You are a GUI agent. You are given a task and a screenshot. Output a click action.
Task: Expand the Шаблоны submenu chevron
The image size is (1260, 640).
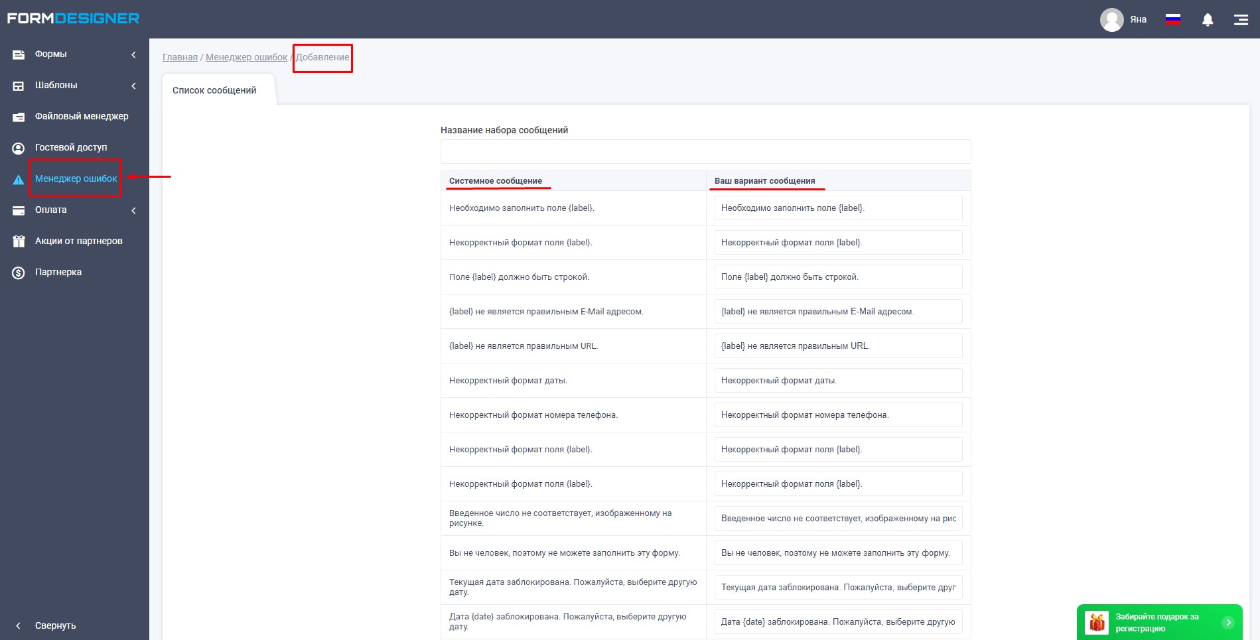click(133, 86)
